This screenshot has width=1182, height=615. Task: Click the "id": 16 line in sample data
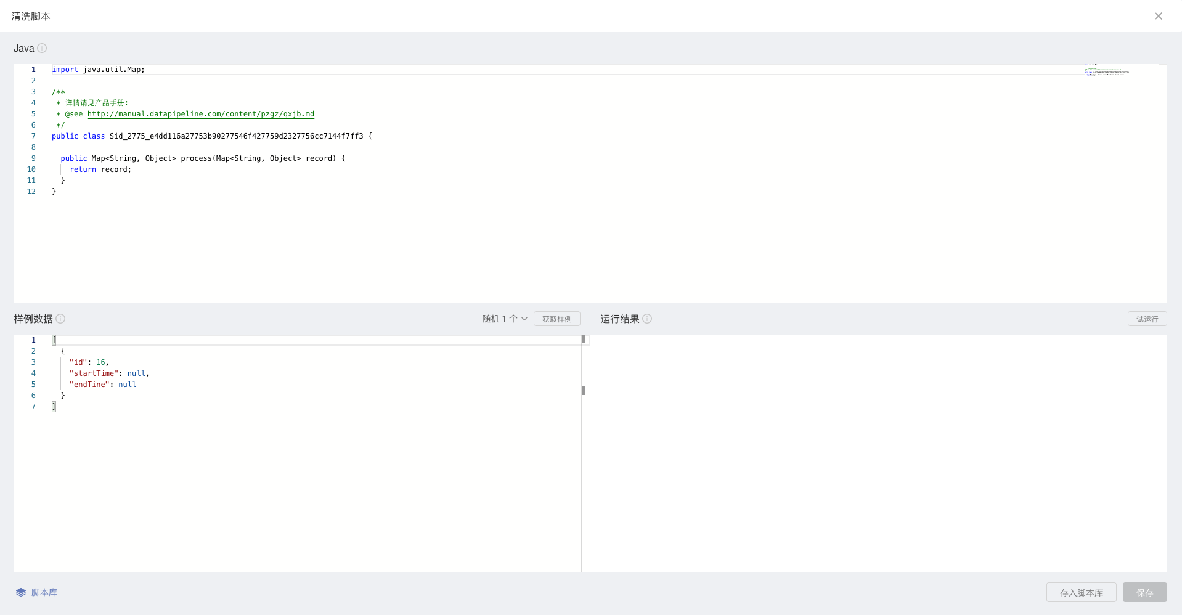tap(89, 362)
